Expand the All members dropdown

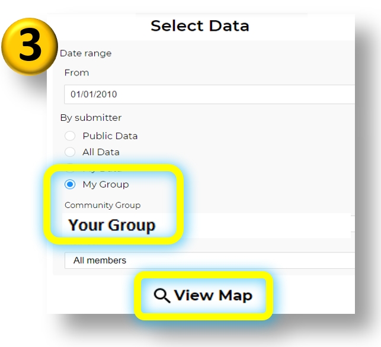click(209, 261)
